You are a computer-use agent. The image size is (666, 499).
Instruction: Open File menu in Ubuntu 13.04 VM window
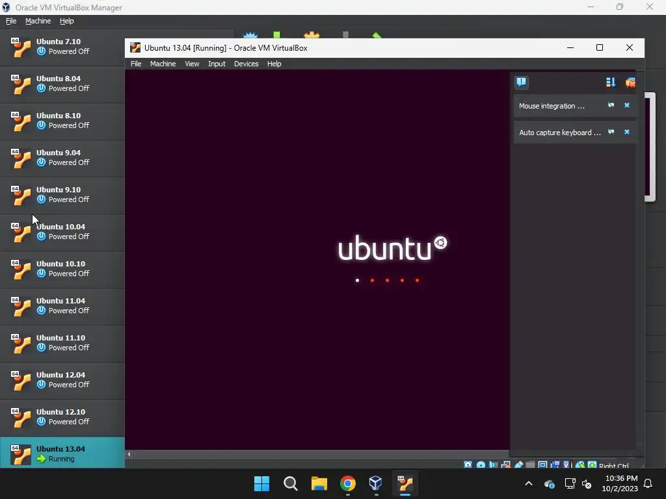point(136,64)
